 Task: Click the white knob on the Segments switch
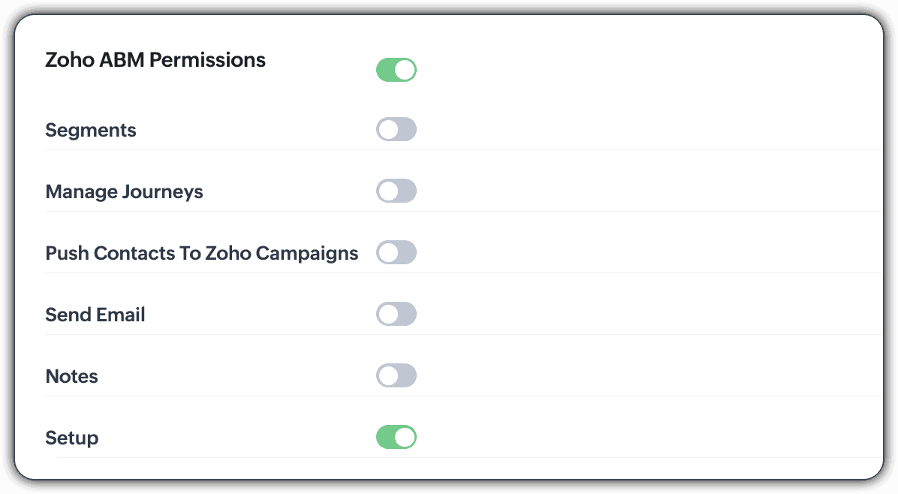(x=388, y=130)
